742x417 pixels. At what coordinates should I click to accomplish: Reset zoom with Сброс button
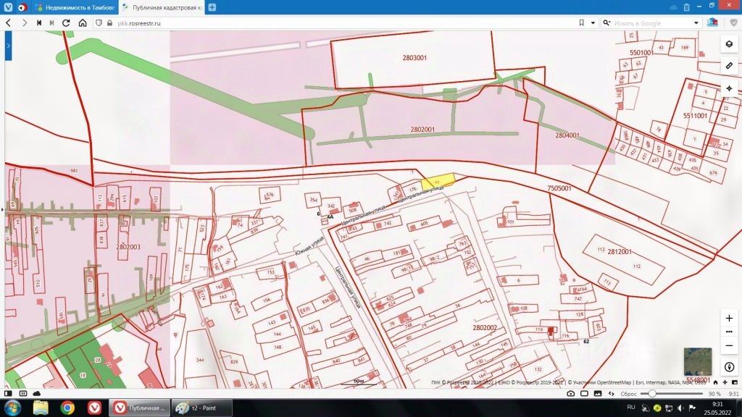628,393
